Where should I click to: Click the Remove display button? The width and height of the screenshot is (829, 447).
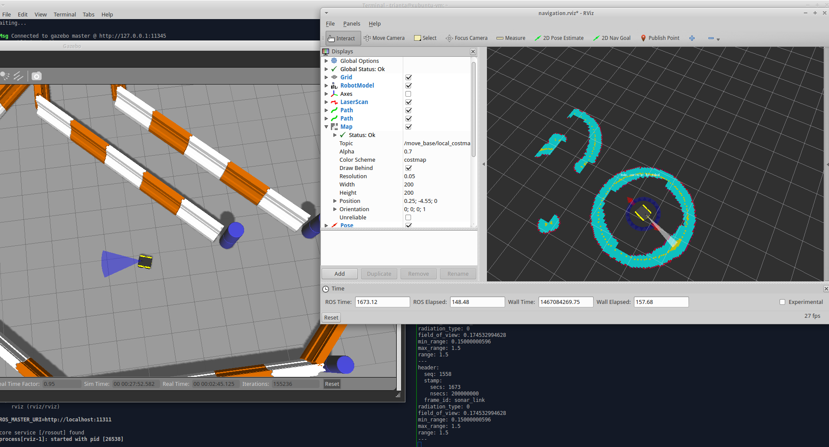point(418,274)
